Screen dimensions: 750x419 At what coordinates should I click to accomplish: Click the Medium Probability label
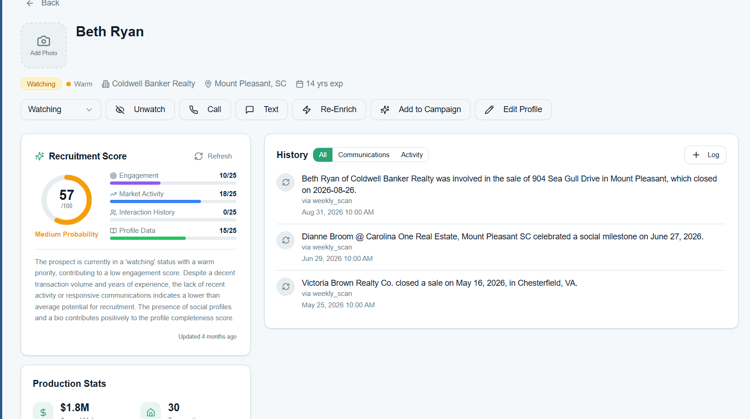click(67, 234)
